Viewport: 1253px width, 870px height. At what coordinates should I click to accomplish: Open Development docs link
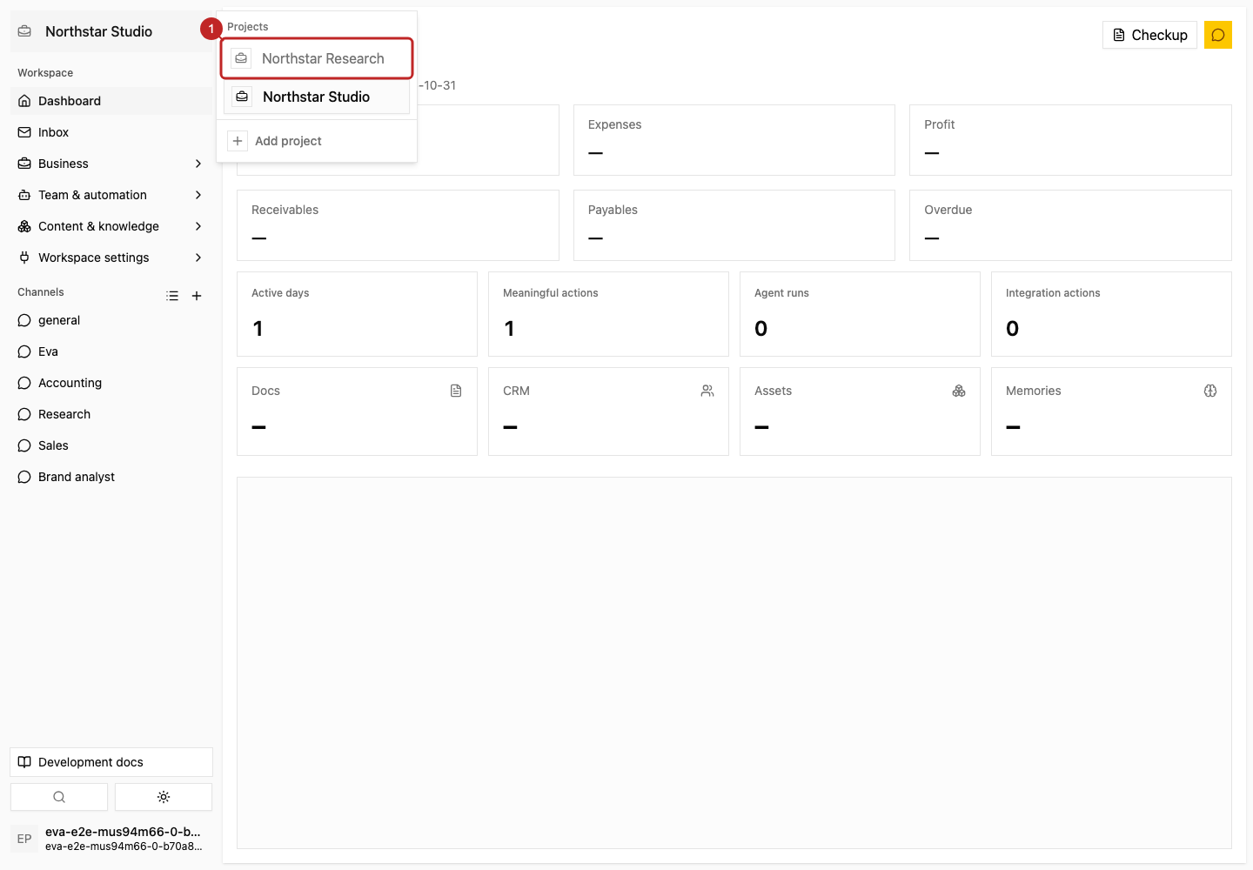[111, 762]
